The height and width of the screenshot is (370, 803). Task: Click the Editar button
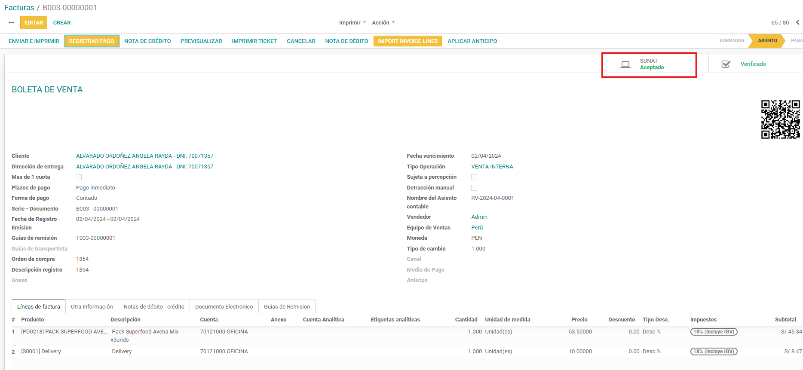pyautogui.click(x=34, y=23)
